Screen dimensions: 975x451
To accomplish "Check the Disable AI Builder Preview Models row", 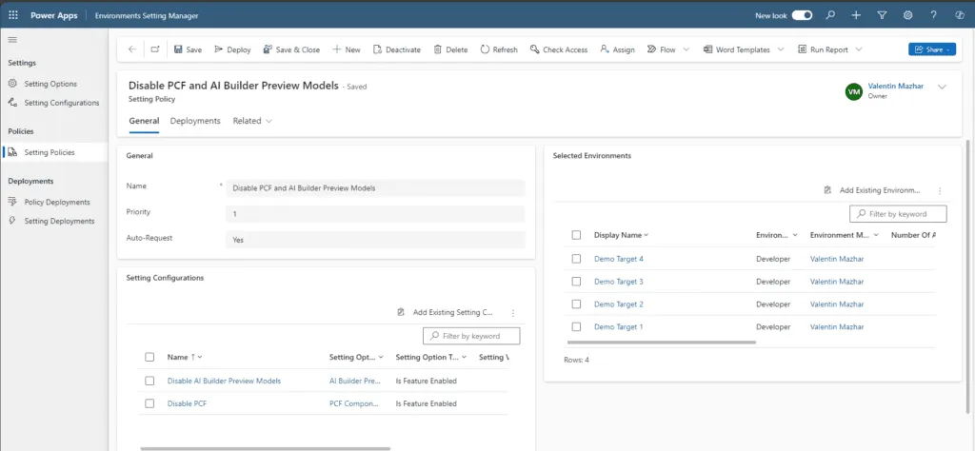I will (x=149, y=381).
